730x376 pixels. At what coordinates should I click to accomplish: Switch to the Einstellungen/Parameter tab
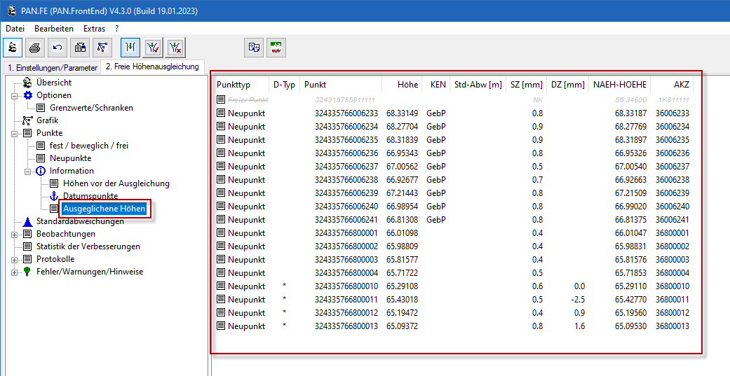(52, 68)
